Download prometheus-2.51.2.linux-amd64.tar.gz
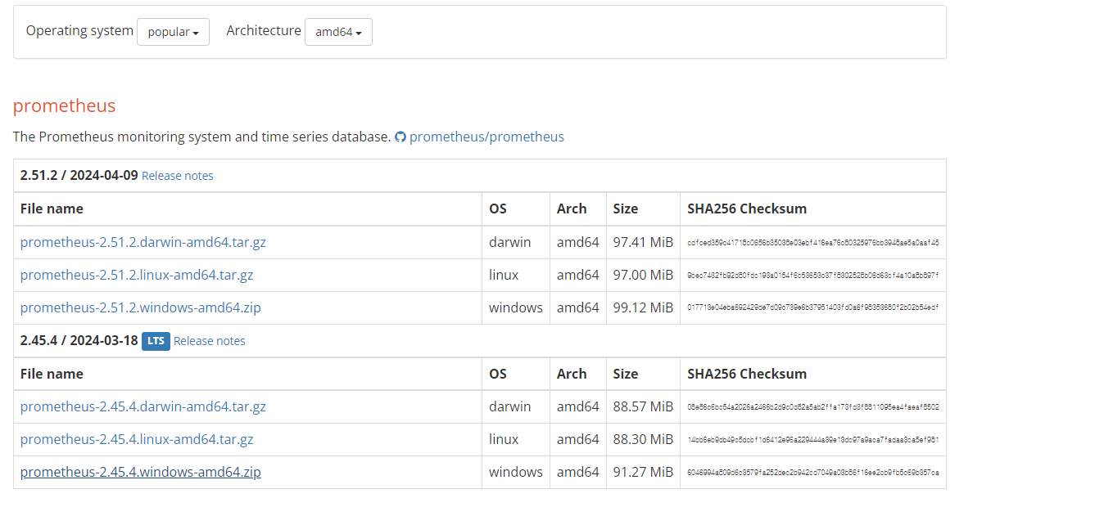Image resolution: width=1095 pixels, height=516 pixels. pyautogui.click(x=137, y=275)
